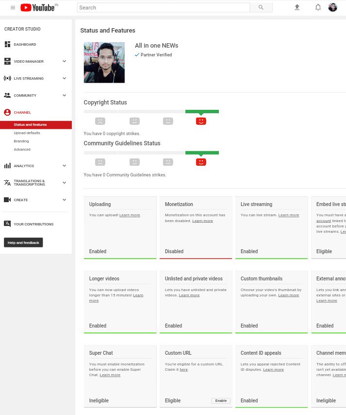Screen dimensions: 346x415
Task: Expand the Video Manager section
Action: tap(64, 61)
